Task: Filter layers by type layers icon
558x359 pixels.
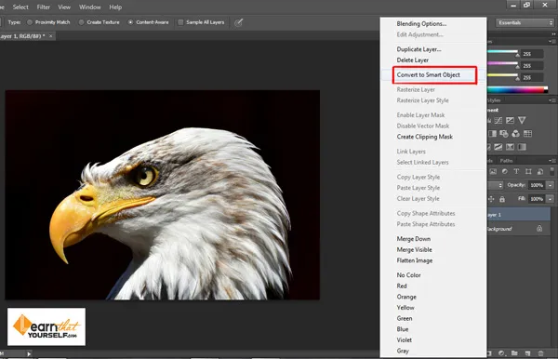Action: pos(516,171)
